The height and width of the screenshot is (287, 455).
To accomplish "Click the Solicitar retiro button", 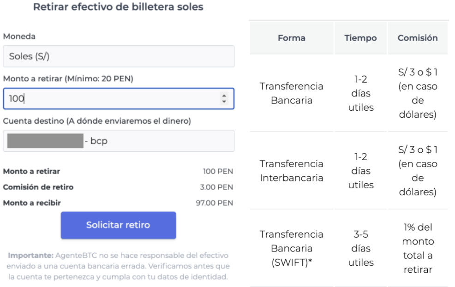I will [119, 225].
